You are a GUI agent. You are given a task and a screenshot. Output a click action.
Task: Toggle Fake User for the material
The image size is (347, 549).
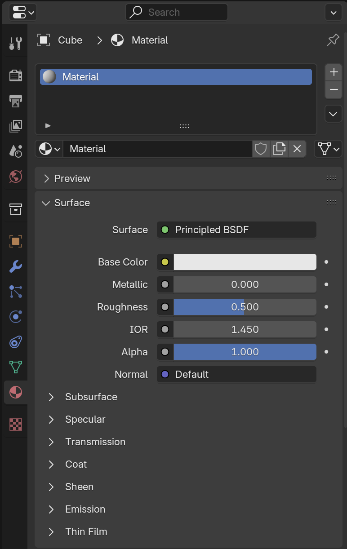pyautogui.click(x=261, y=149)
